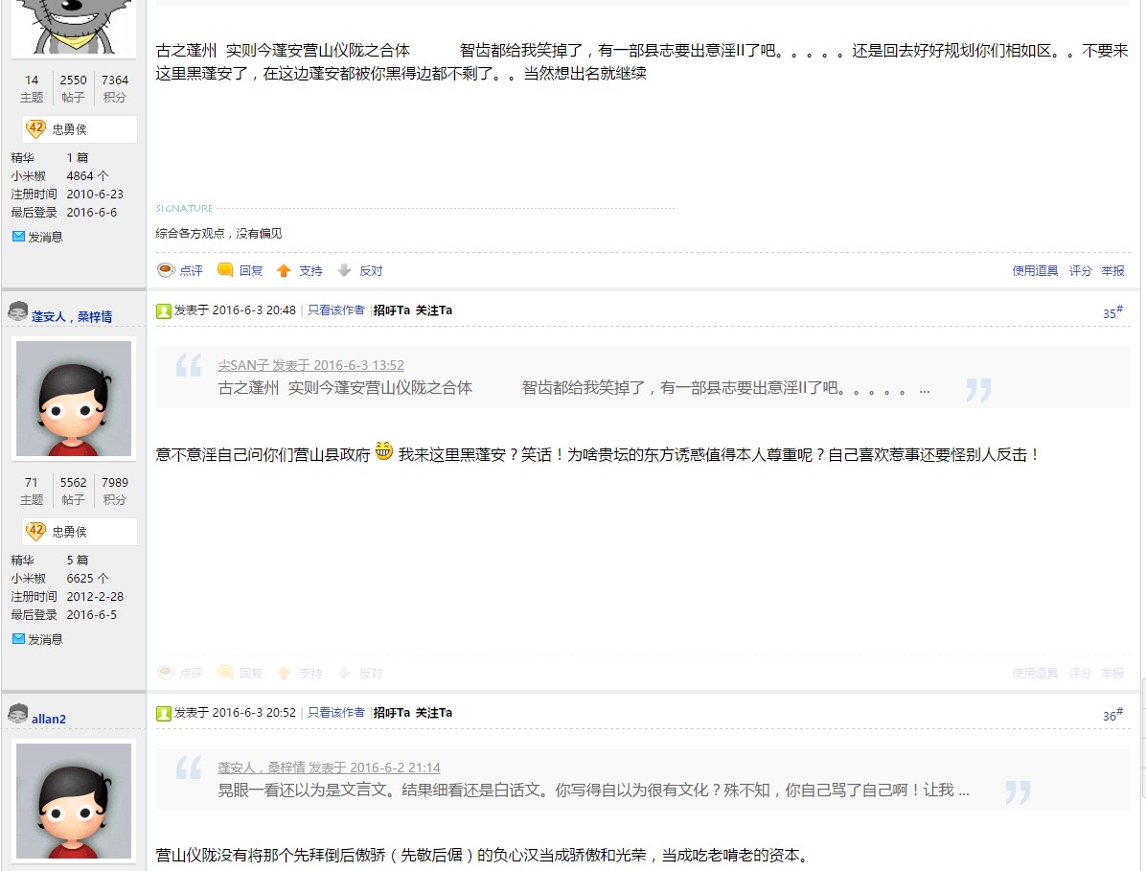Open avatar of 蓬安人，桑梓情

coord(74,399)
